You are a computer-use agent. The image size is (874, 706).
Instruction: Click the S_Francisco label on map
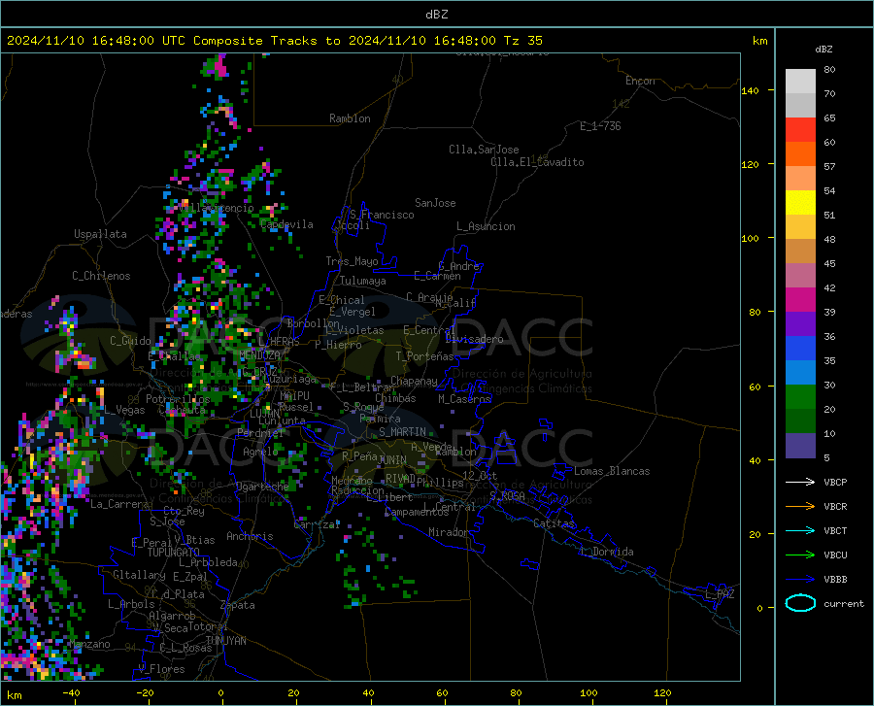pos(382,215)
